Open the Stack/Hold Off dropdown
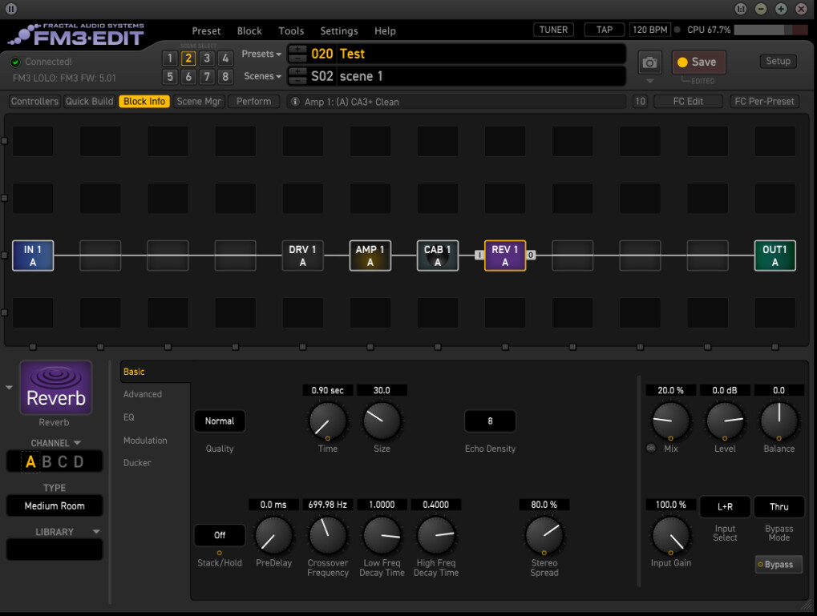Image resolution: width=817 pixels, height=616 pixels. click(x=220, y=535)
